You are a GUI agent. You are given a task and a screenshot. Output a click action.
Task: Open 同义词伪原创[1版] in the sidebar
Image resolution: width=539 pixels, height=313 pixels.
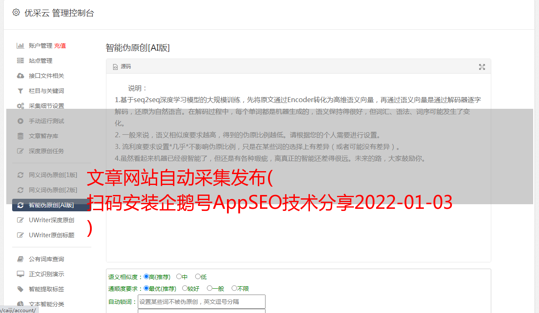(53, 175)
